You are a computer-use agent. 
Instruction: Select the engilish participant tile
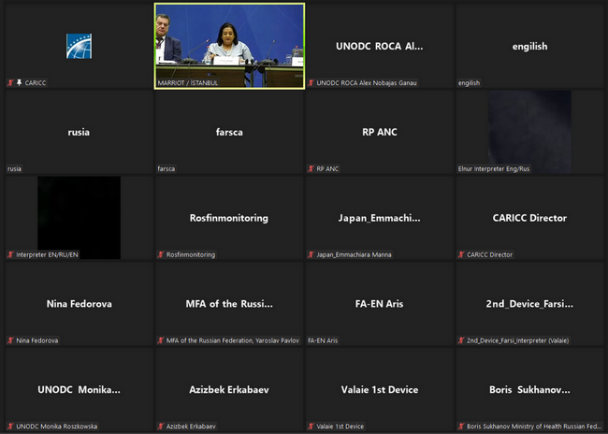[529, 46]
